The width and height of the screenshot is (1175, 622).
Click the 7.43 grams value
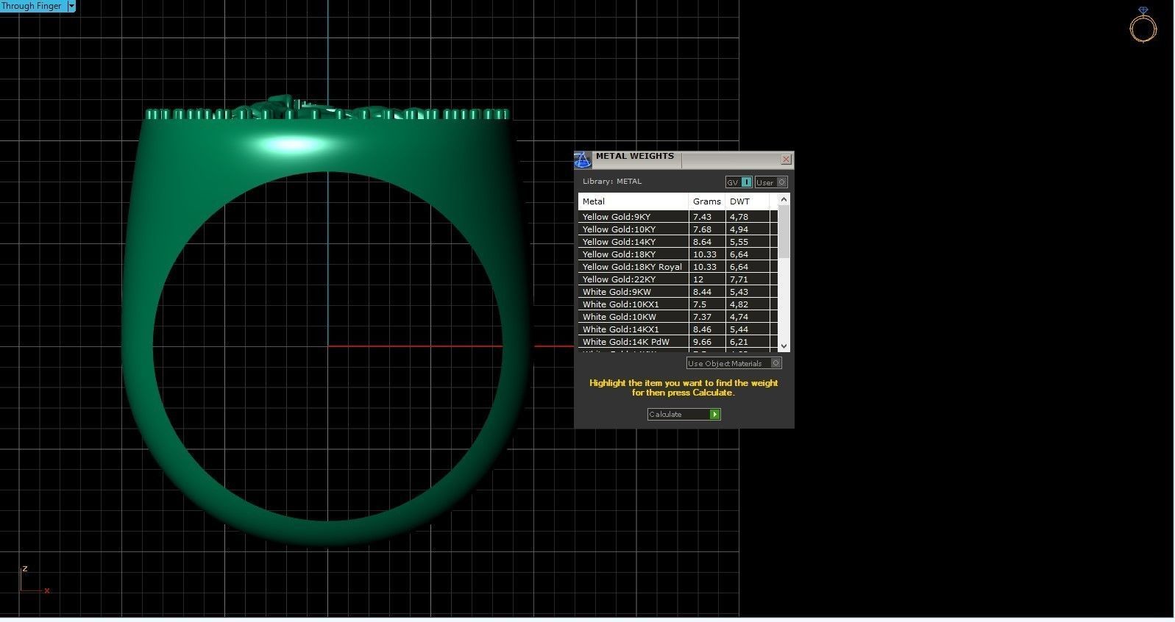702,217
